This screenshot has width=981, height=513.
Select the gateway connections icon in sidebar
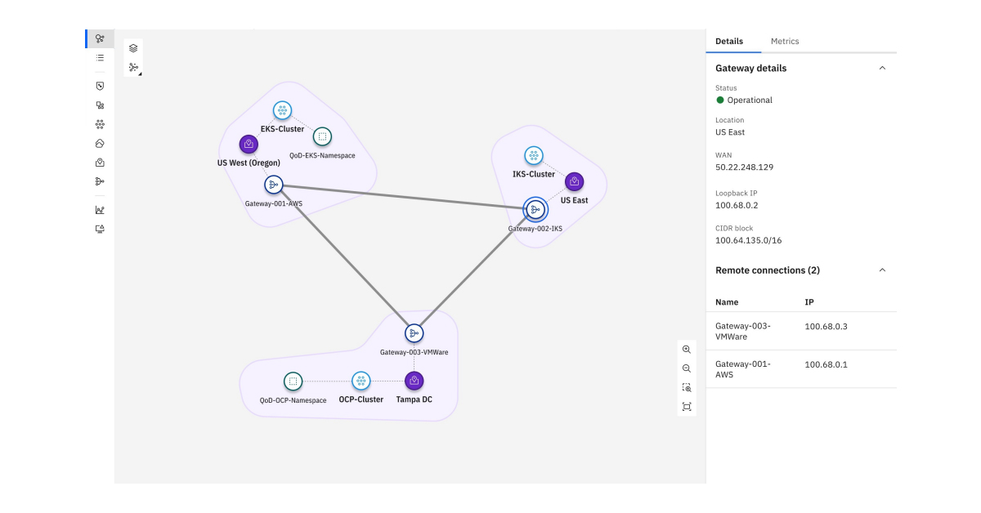pos(99,181)
